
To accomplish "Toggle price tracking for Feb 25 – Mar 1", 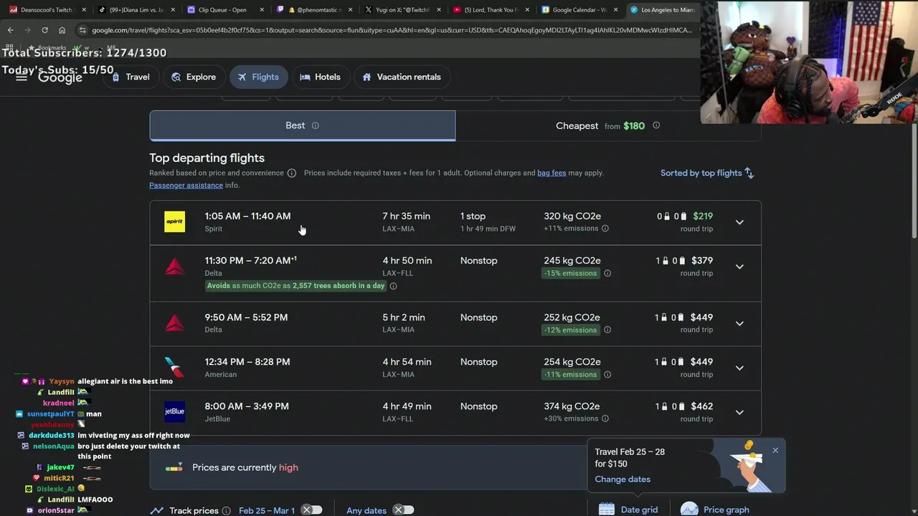I will 311,510.
